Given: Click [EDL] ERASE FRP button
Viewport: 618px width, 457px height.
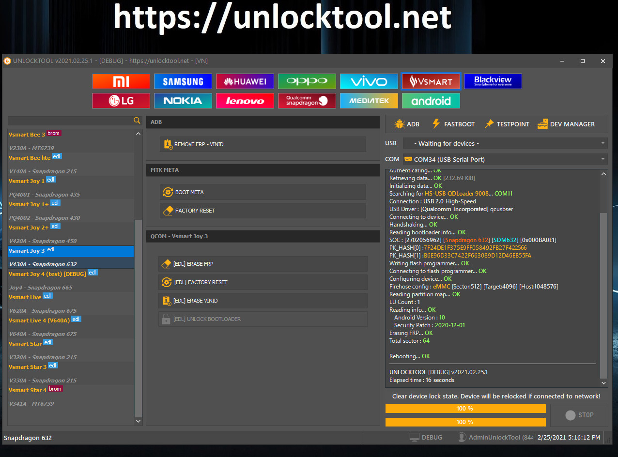Looking at the screenshot, I should click(x=263, y=264).
